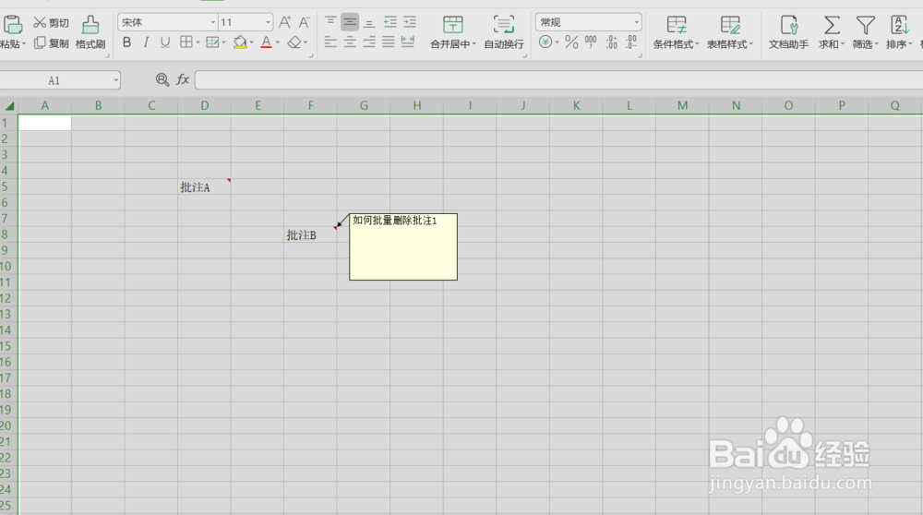
Task: Align text right
Action: (x=369, y=42)
